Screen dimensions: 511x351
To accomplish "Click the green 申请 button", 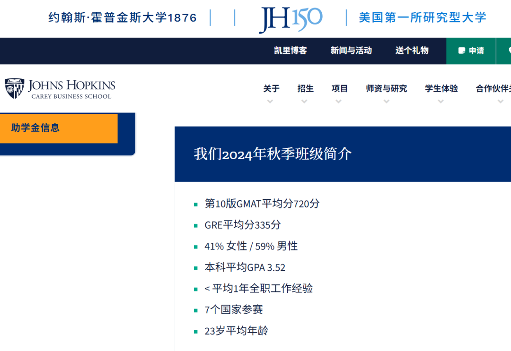I will 471,51.
